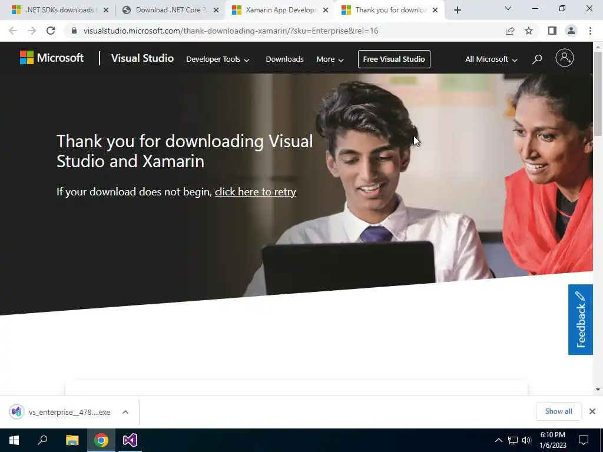Screen dimensions: 603x452
Task: Open File Explorer from taskbar
Action: pyautogui.click(x=72, y=440)
